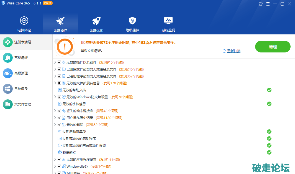Click the green 清理 button
Viewport: 295px width, 174px height.
(x=273, y=47)
